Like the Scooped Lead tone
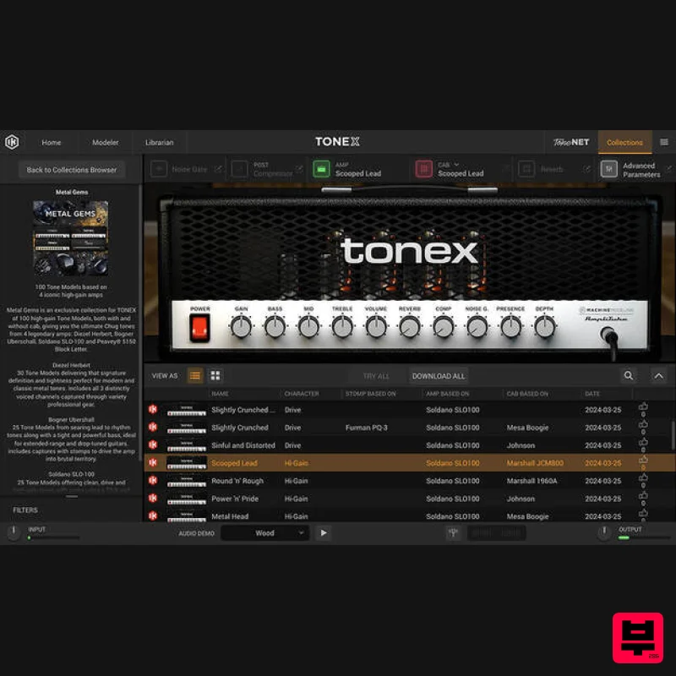Viewport: 676px width, 676px height. (643, 460)
